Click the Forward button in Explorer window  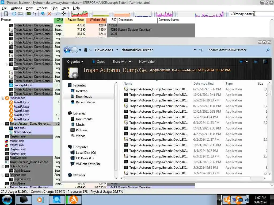[75, 50]
